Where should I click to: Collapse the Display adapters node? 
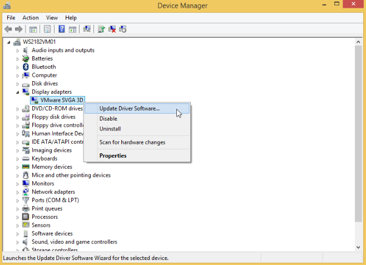[18, 92]
